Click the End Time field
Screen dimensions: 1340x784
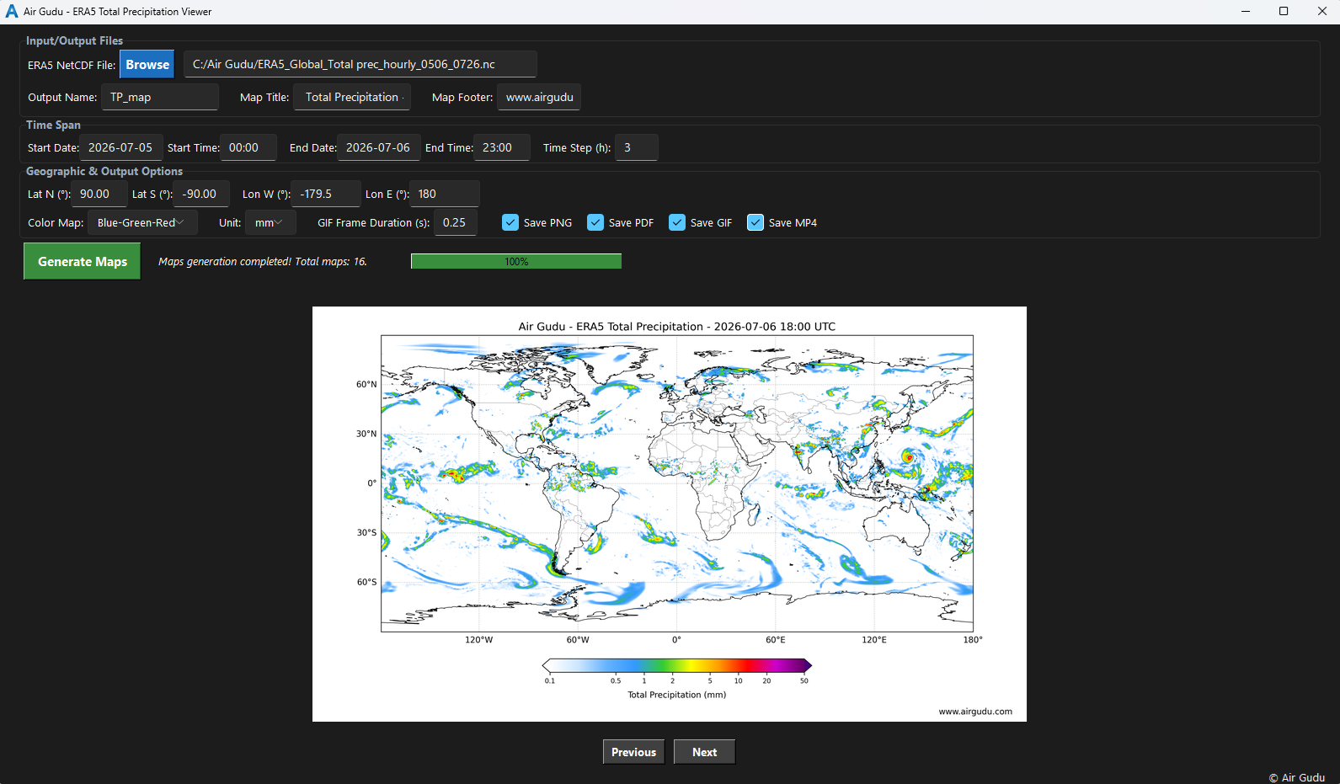tap(502, 147)
